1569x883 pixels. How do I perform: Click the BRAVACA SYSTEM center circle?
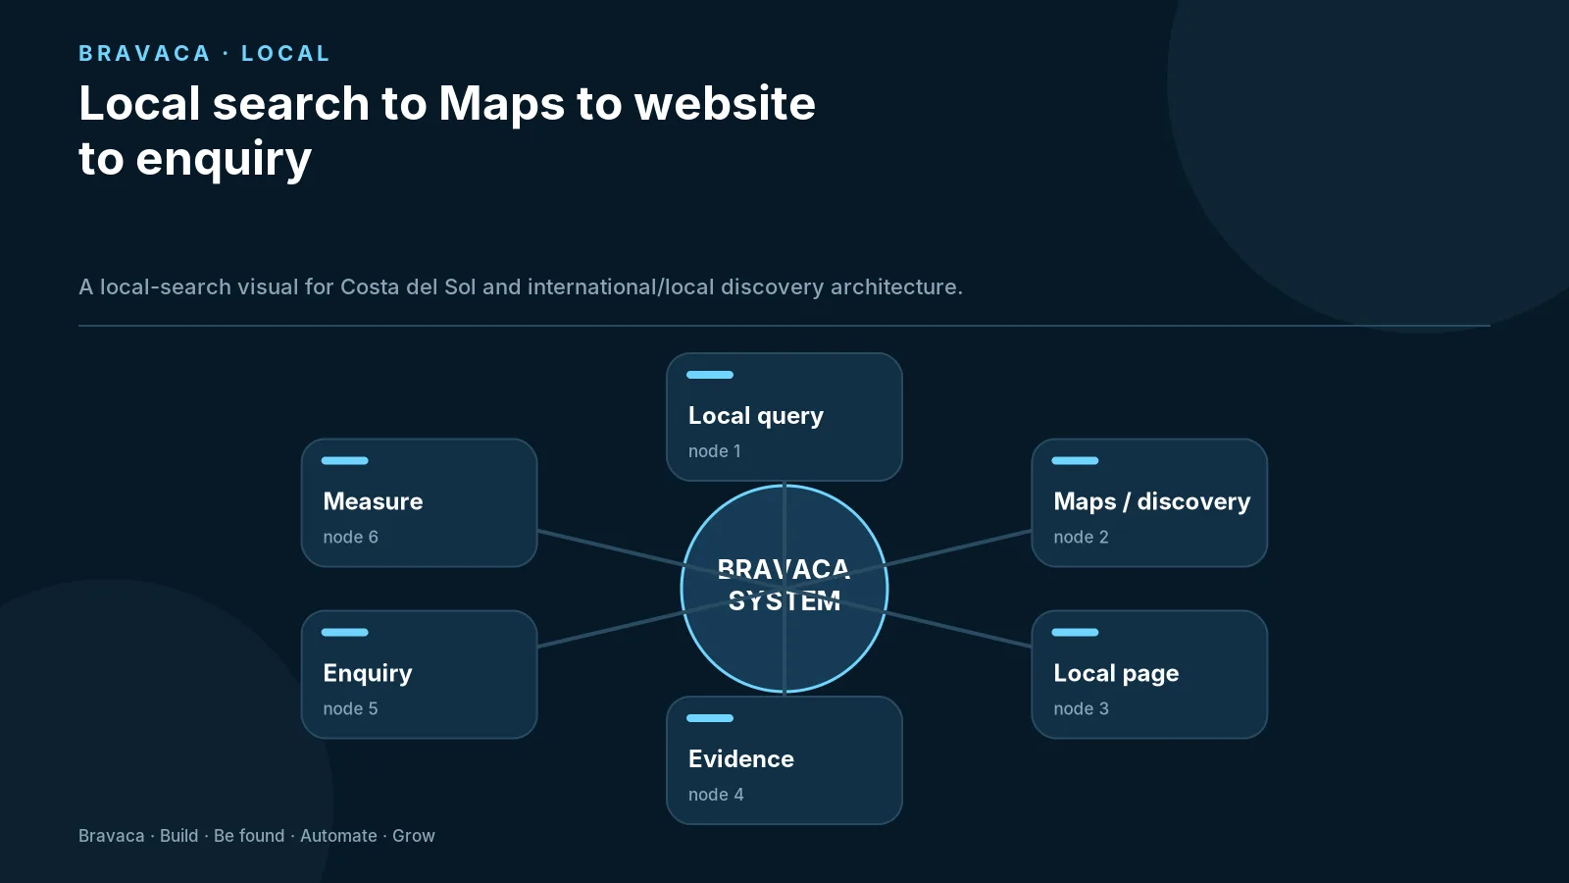click(784, 589)
